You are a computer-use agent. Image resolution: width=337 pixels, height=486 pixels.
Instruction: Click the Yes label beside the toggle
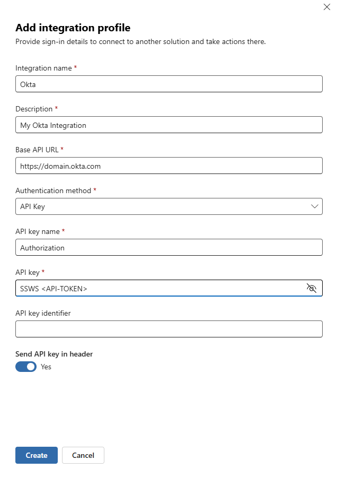coord(46,367)
